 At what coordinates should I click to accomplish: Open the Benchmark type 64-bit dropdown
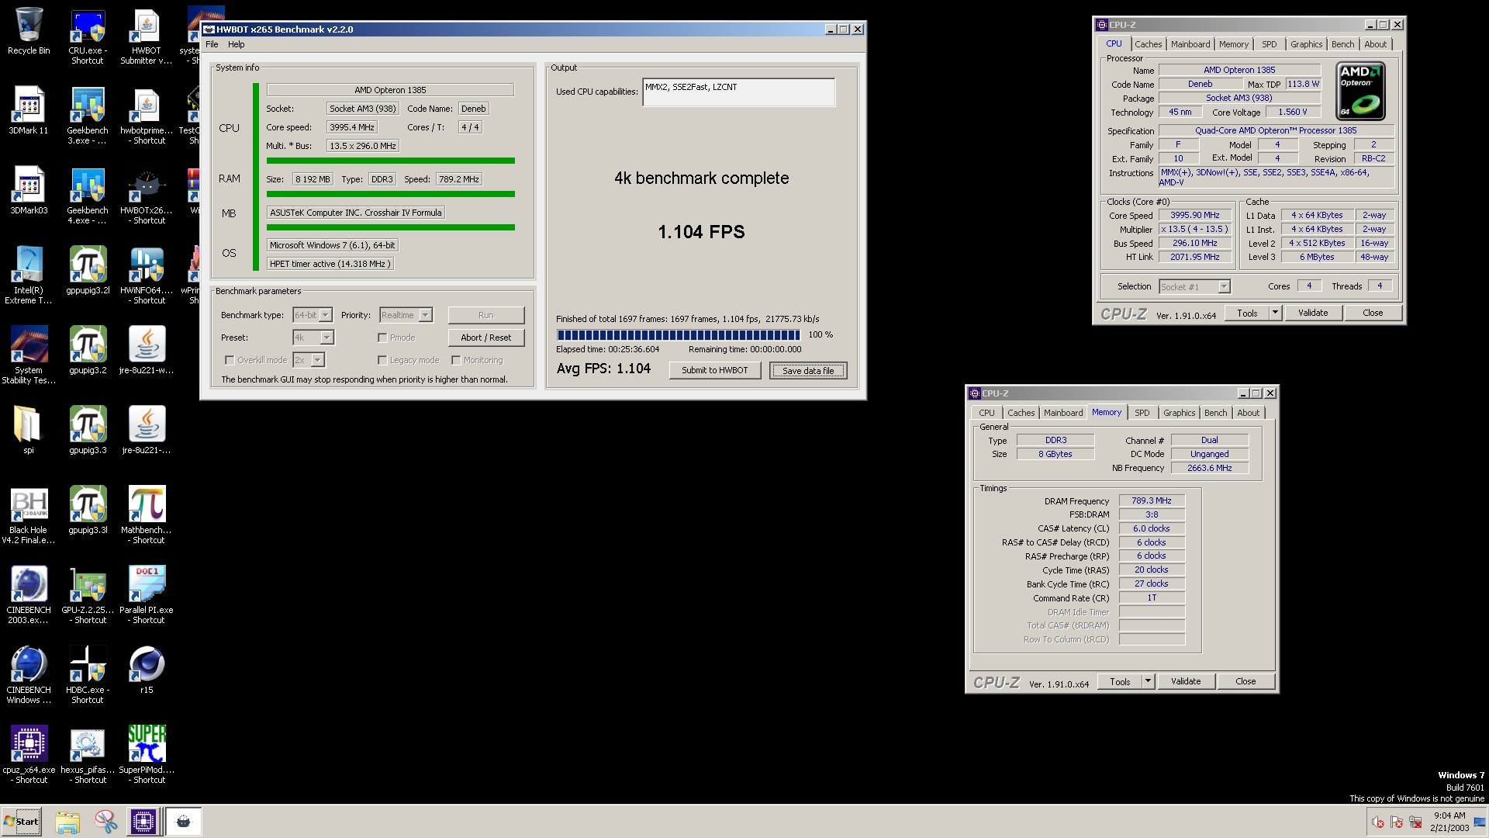point(313,315)
